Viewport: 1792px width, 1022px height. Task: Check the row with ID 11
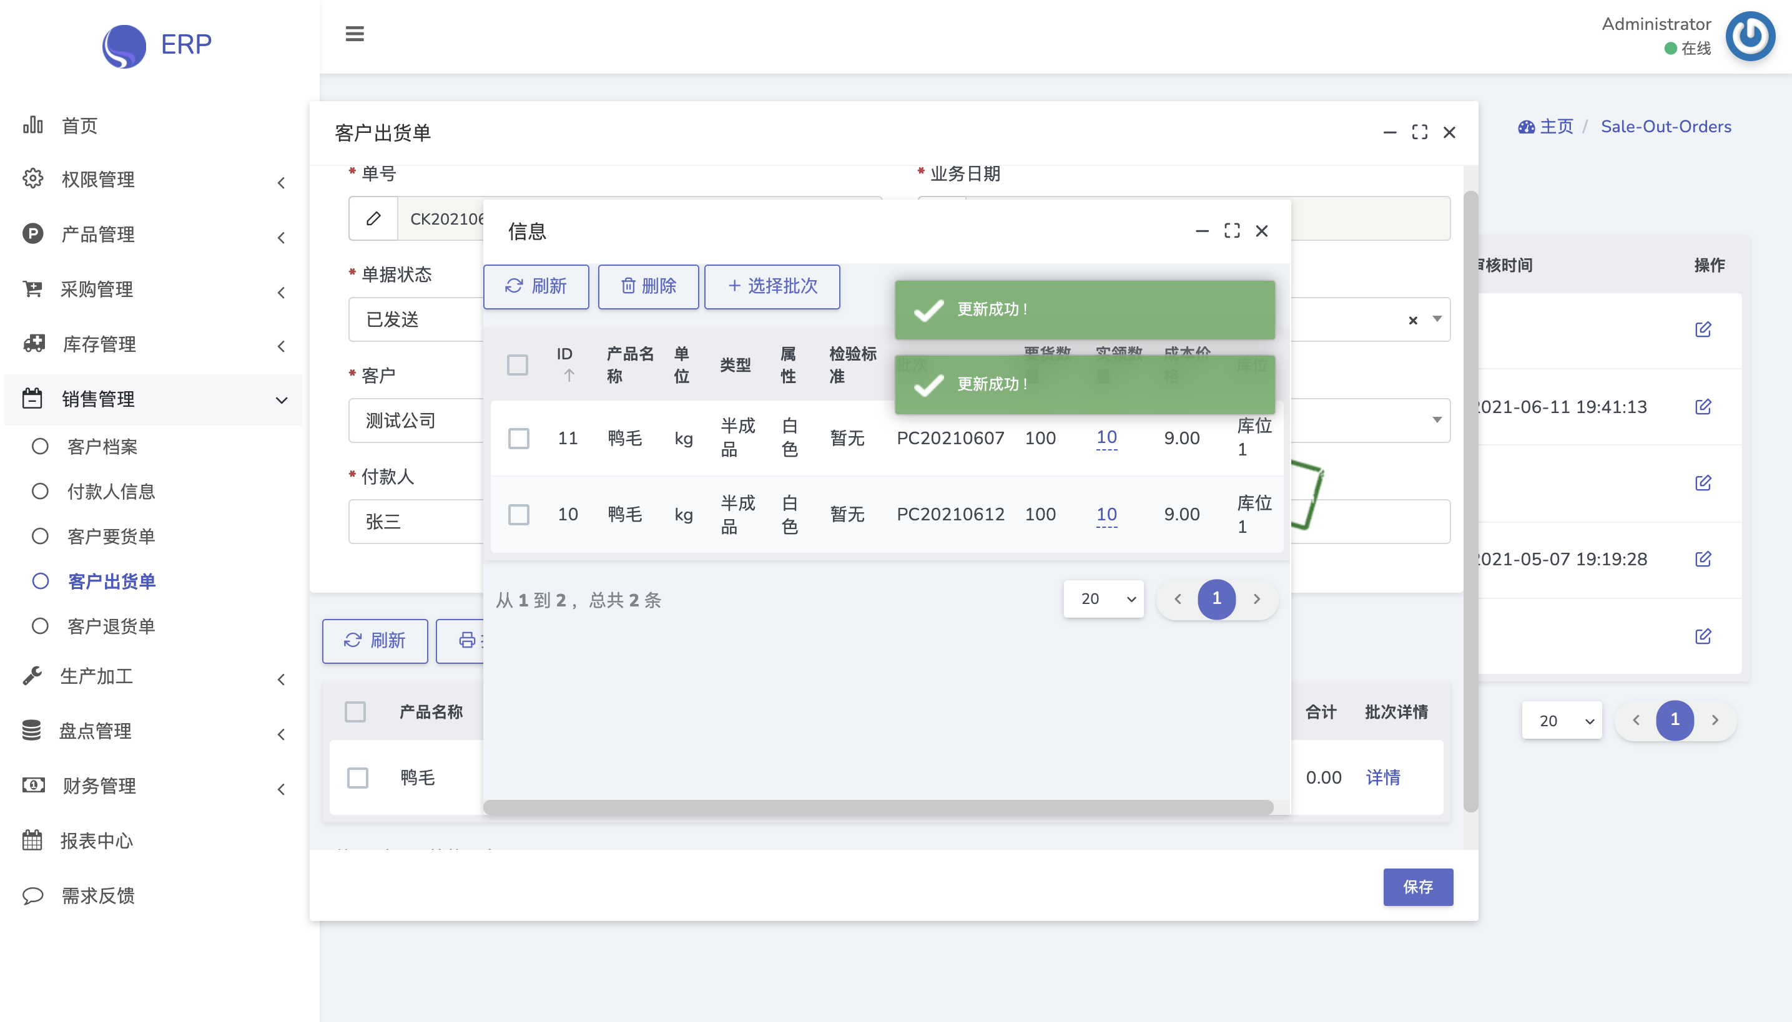518,438
